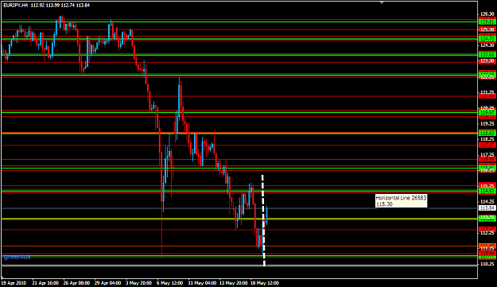Click the 11 May 04:00 time label
The image size is (497, 287).
tap(202, 283)
